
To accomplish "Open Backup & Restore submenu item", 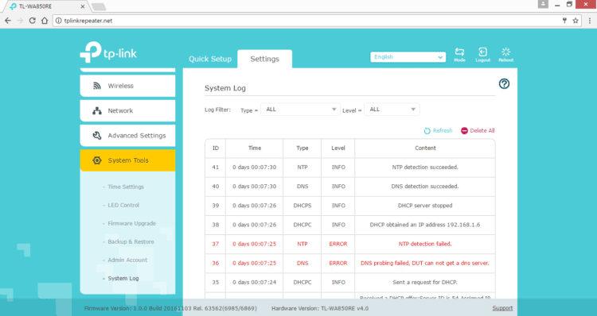I will click(x=131, y=241).
